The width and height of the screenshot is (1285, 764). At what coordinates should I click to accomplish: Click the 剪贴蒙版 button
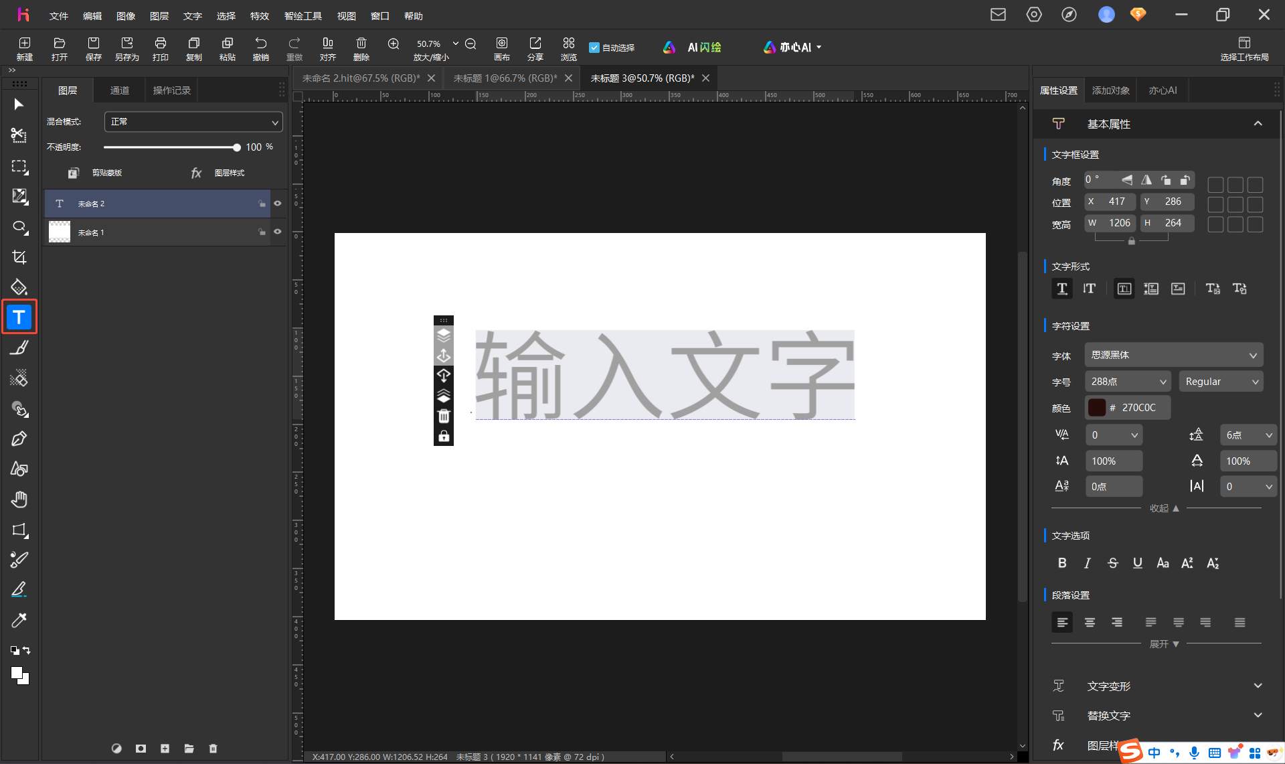click(95, 173)
